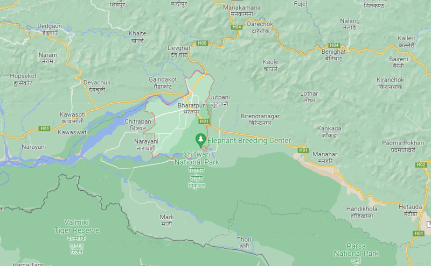The height and width of the screenshot is (266, 431).
Task: Select the H02 highway shield
Action: (421, 165)
